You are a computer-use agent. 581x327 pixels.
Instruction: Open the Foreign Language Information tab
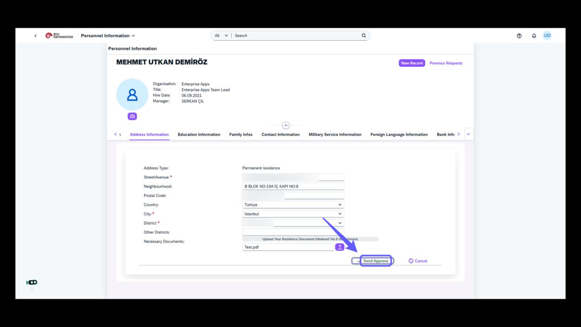[399, 134]
